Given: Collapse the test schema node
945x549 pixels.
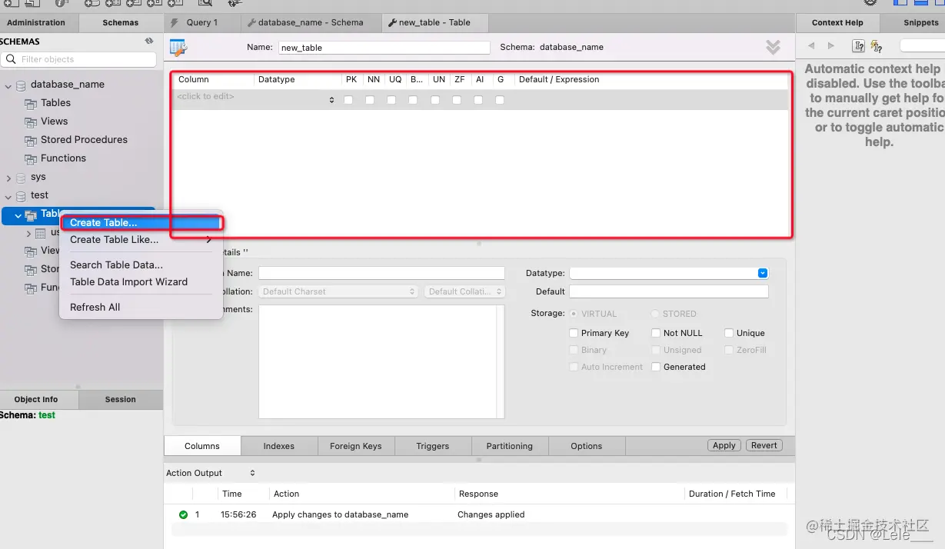Looking at the screenshot, I should pyautogui.click(x=8, y=196).
